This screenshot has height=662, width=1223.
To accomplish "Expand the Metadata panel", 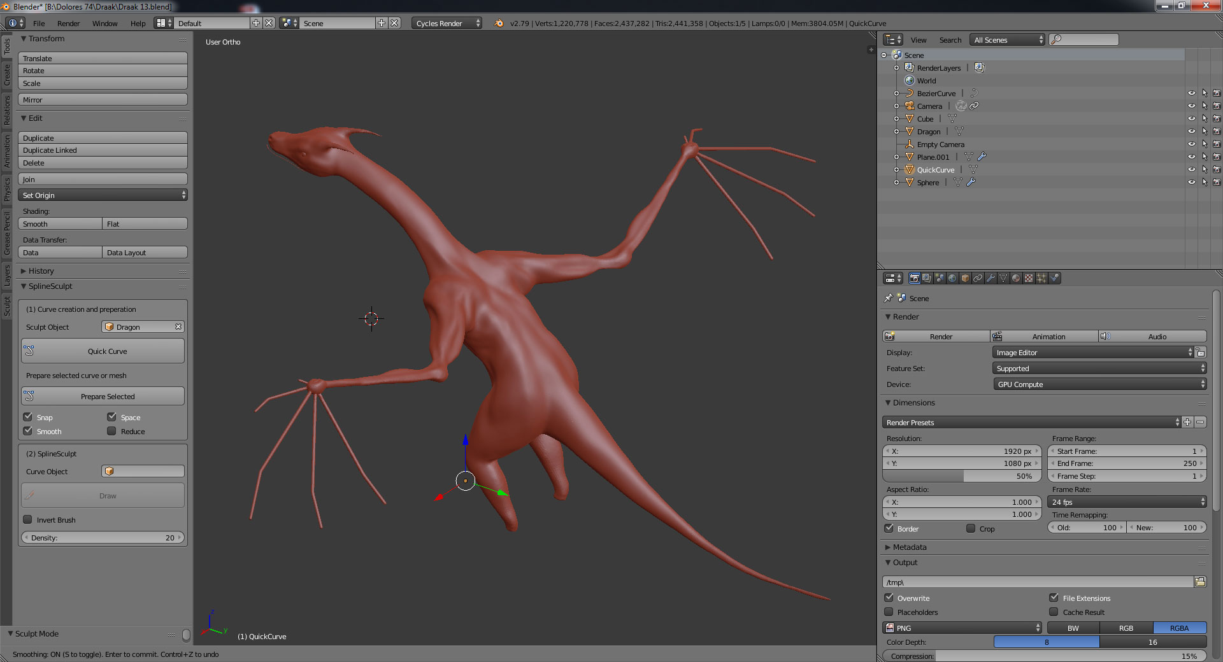I will coord(910,547).
